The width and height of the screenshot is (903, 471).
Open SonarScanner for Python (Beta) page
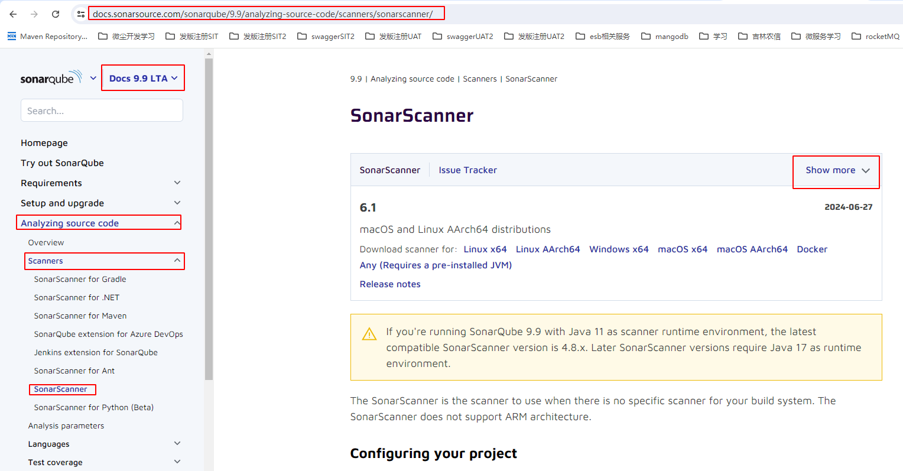(x=94, y=407)
